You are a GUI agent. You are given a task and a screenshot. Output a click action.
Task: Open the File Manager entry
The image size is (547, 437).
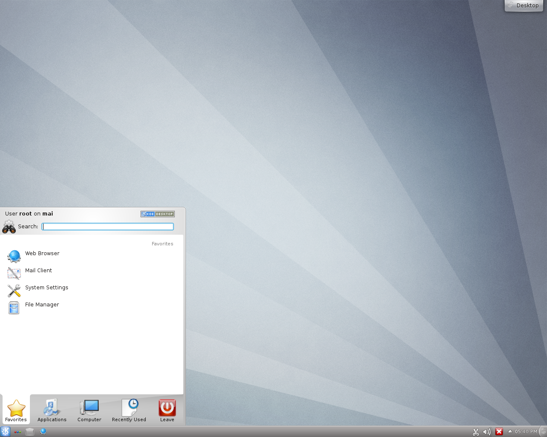tap(42, 305)
